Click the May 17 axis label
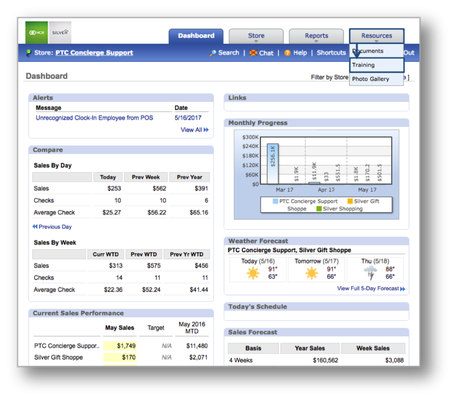 click(367, 190)
